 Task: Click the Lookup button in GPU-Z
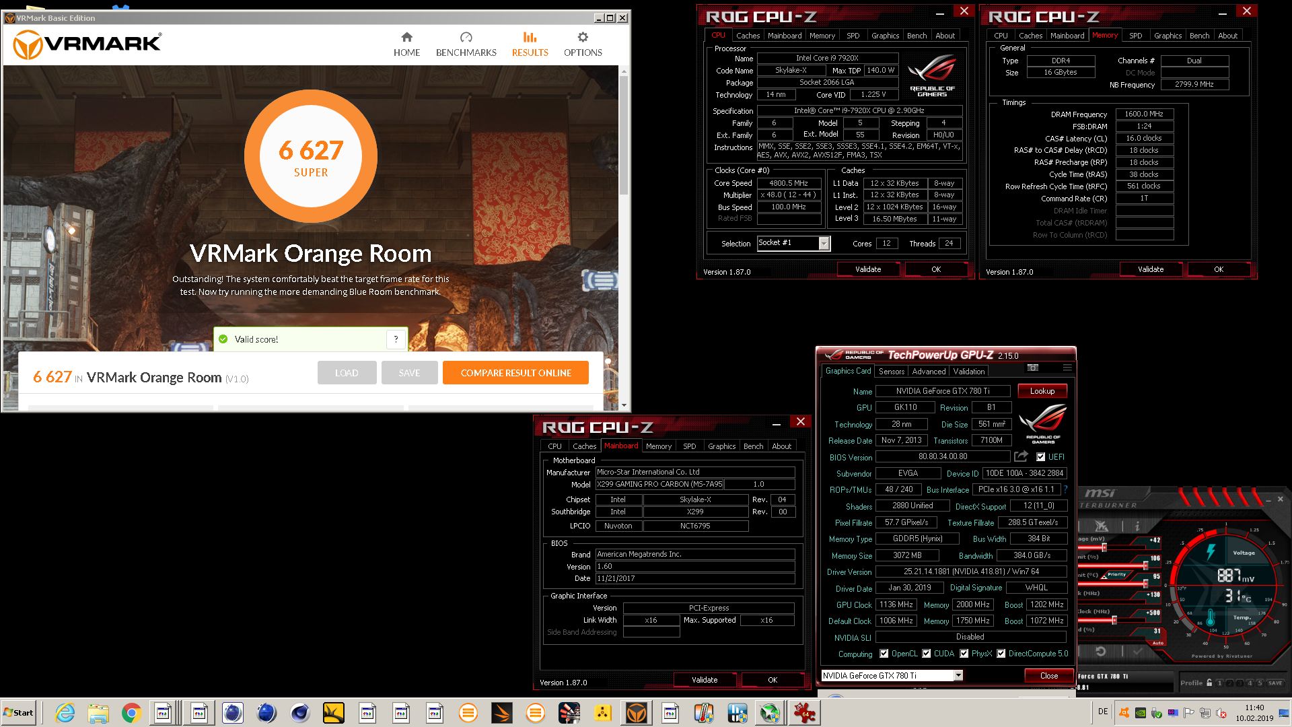(1042, 391)
